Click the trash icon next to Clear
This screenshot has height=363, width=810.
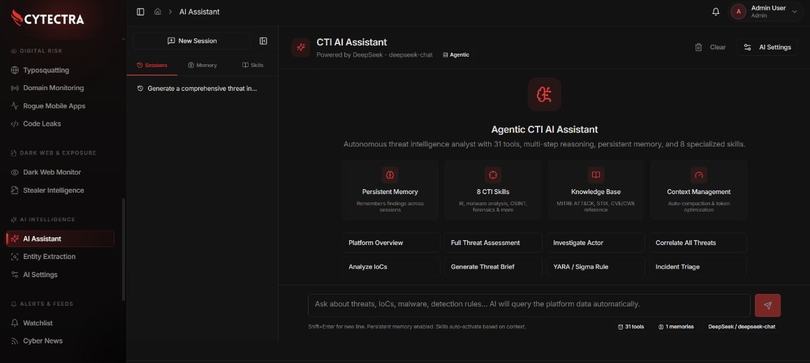click(698, 47)
